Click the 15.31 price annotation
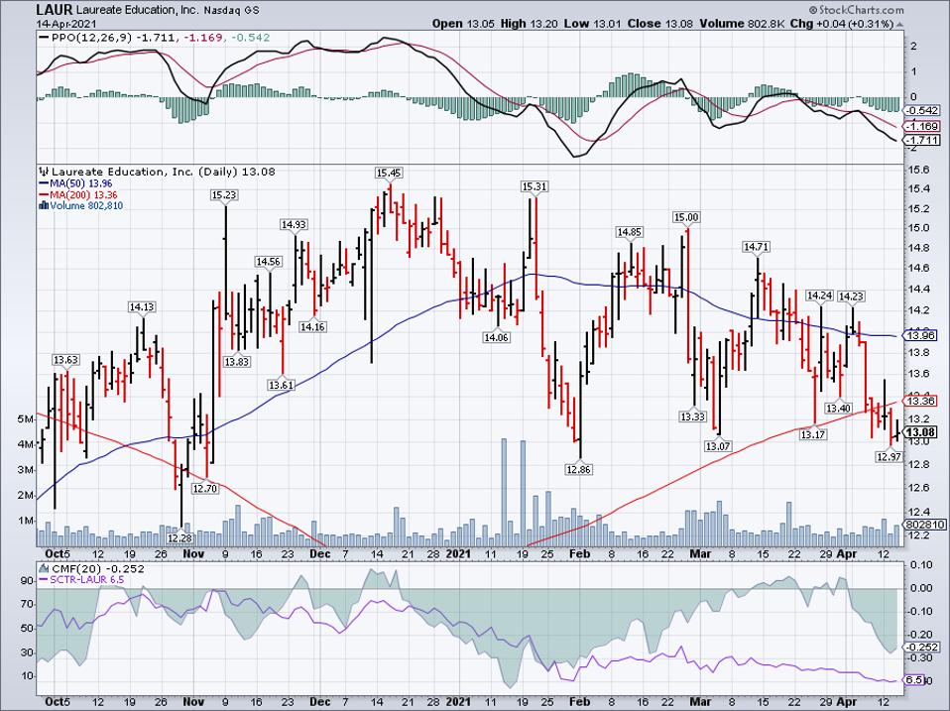 coord(534,187)
